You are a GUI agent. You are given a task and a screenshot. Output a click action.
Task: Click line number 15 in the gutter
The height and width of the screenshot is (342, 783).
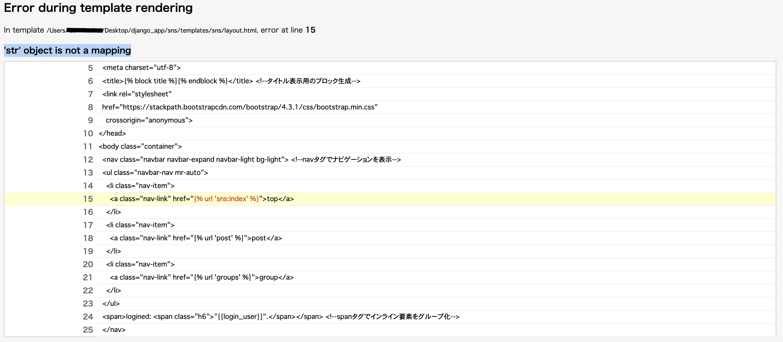88,199
